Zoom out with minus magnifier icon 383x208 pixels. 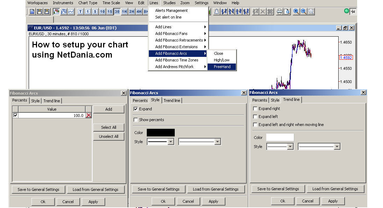pos(303,12)
